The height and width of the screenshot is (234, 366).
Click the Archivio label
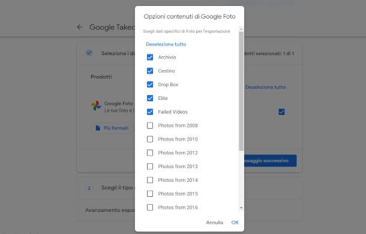click(167, 57)
